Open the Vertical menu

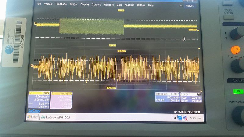[48, 5]
